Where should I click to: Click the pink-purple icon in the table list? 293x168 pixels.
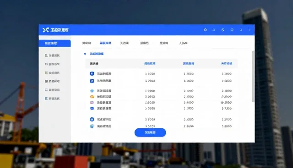click(92, 102)
